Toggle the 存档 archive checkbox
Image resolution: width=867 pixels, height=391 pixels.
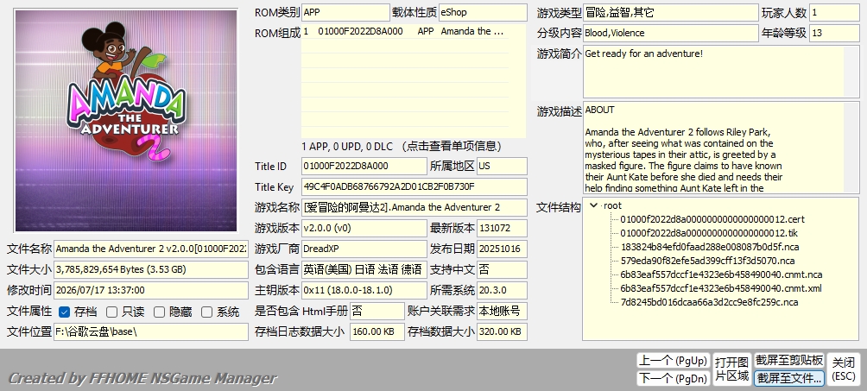pyautogui.click(x=64, y=312)
